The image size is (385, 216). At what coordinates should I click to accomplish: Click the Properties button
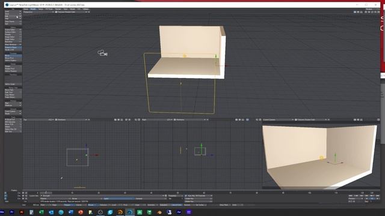(x=176, y=196)
